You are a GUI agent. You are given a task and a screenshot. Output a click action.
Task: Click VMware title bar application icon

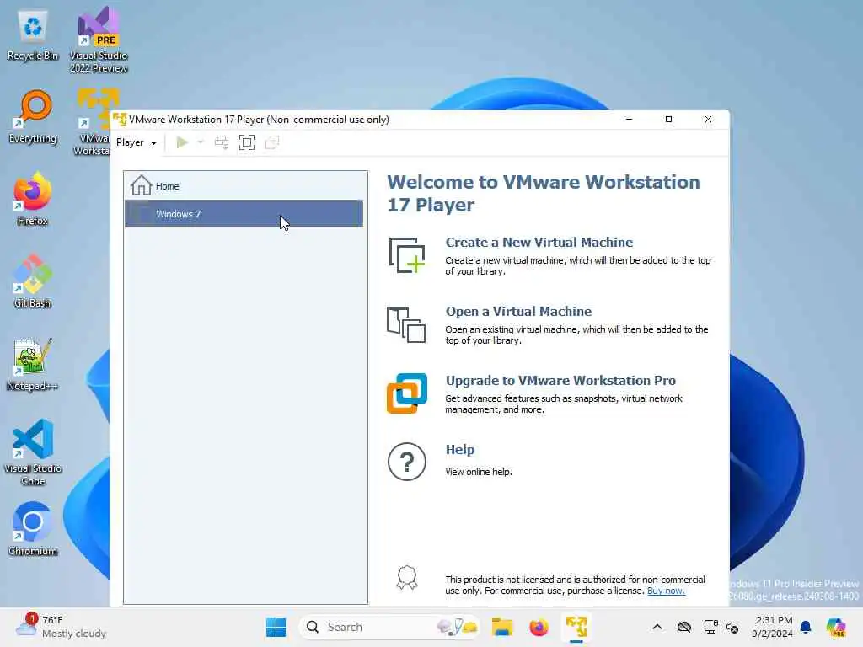pos(120,120)
